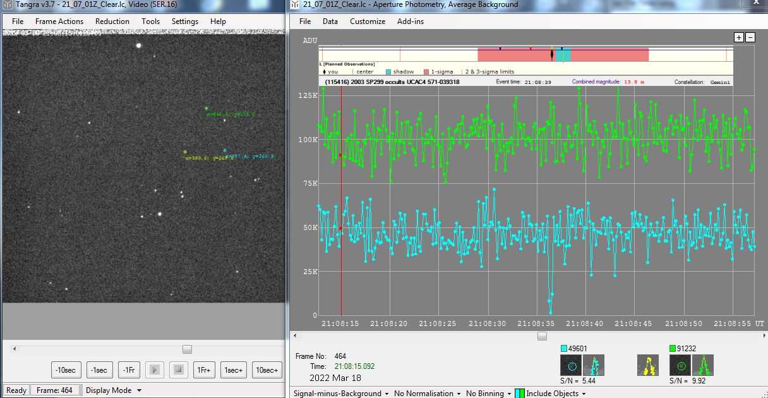Click the yellow PSF profile icon

pos(647,365)
